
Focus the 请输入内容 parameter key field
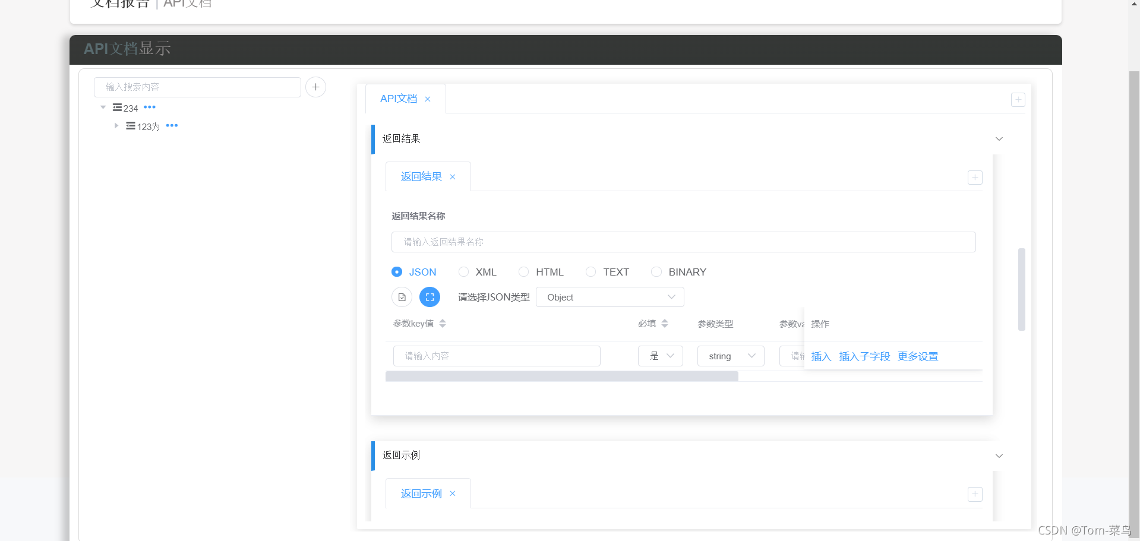[x=497, y=356]
